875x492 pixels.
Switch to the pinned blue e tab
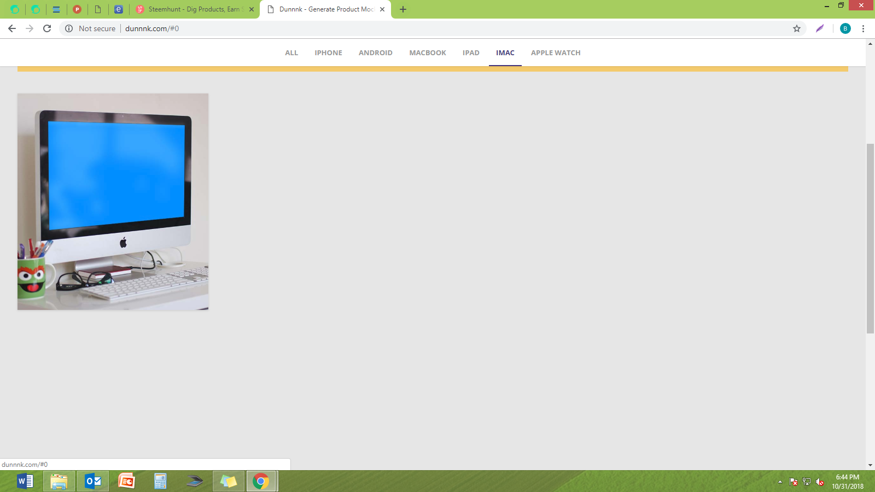(x=119, y=9)
